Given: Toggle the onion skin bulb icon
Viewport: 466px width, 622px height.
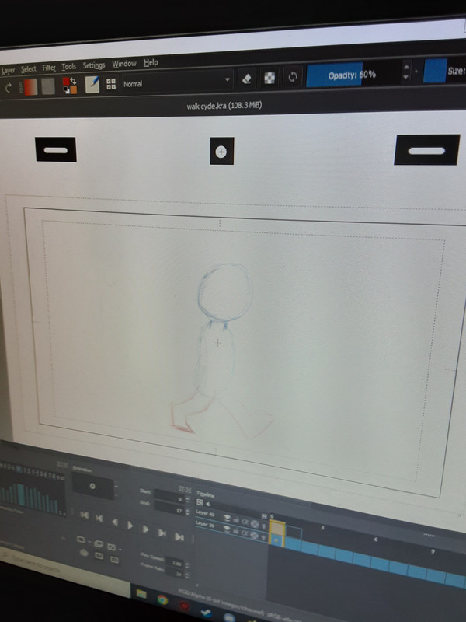Looking at the screenshot, I should click(x=84, y=552).
